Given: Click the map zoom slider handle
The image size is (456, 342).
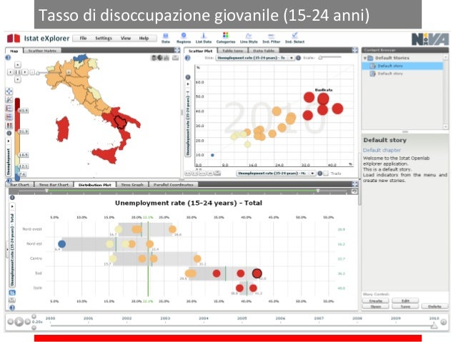Looking at the screenshot, I should 37,73.
